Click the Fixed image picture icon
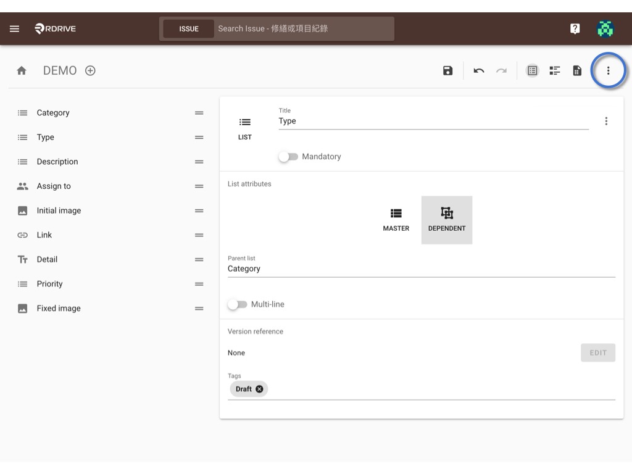Screen dimensions: 632x474 click(x=23, y=309)
